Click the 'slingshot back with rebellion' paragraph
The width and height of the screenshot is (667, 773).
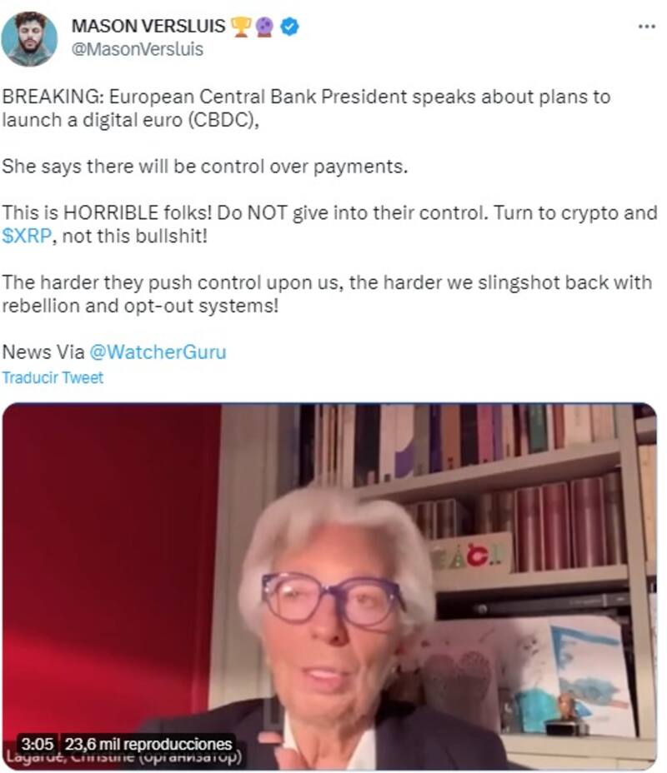[327, 294]
